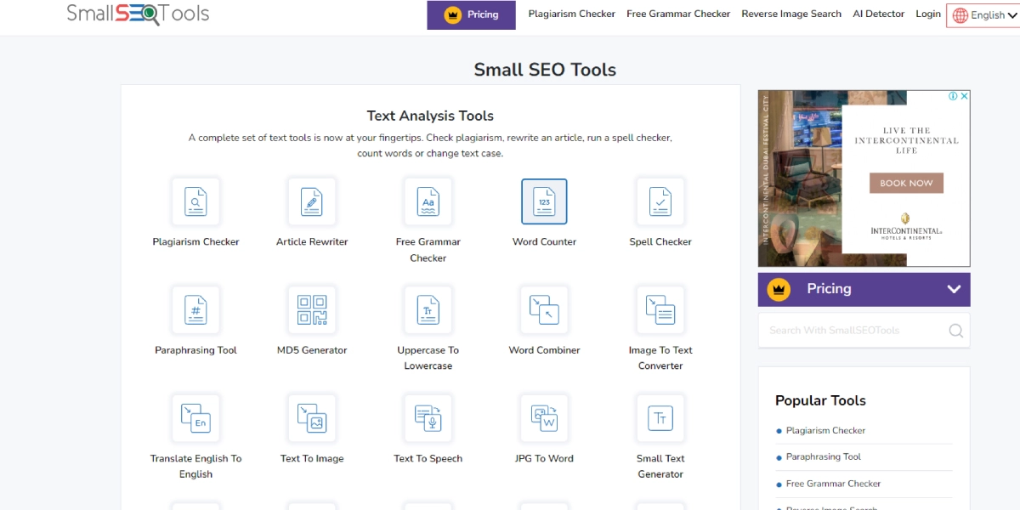Select the Uppercase To Lowercase converter icon
Image resolution: width=1020 pixels, height=510 pixels.
(x=428, y=309)
